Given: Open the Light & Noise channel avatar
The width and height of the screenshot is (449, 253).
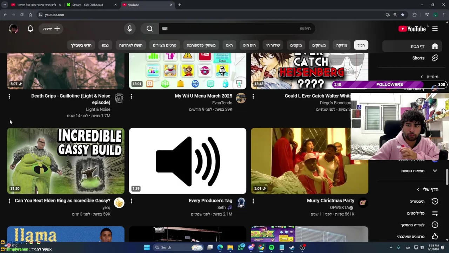Looking at the screenshot, I should 119,98.
